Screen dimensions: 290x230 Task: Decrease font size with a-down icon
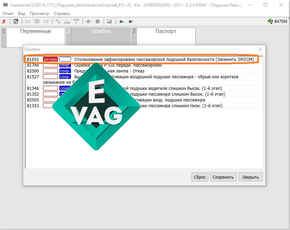pyautogui.click(x=121, y=21)
